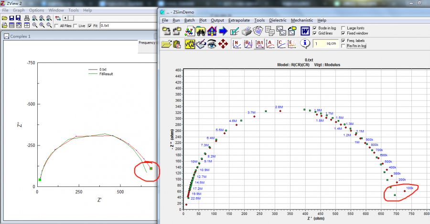Click the info bubble icon

coord(305,44)
